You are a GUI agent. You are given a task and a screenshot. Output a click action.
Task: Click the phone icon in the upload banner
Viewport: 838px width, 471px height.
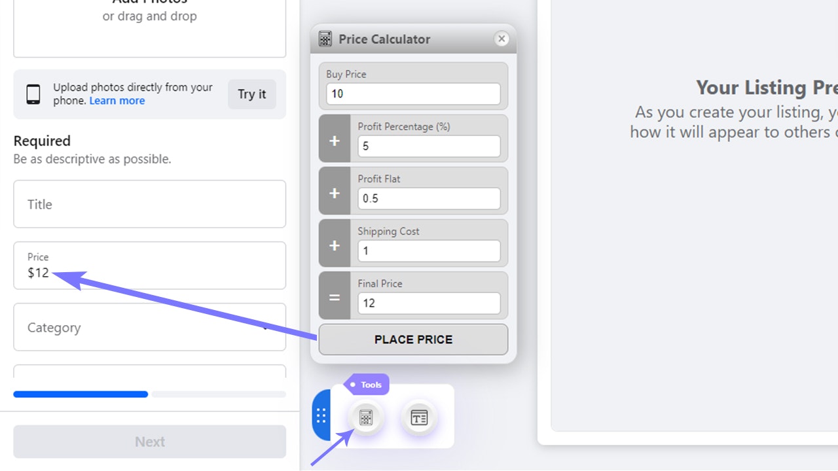pos(33,94)
